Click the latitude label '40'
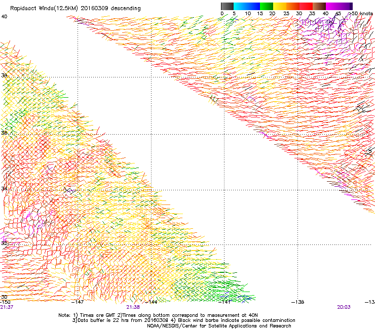The height and width of the screenshot is (329, 375). point(4,17)
